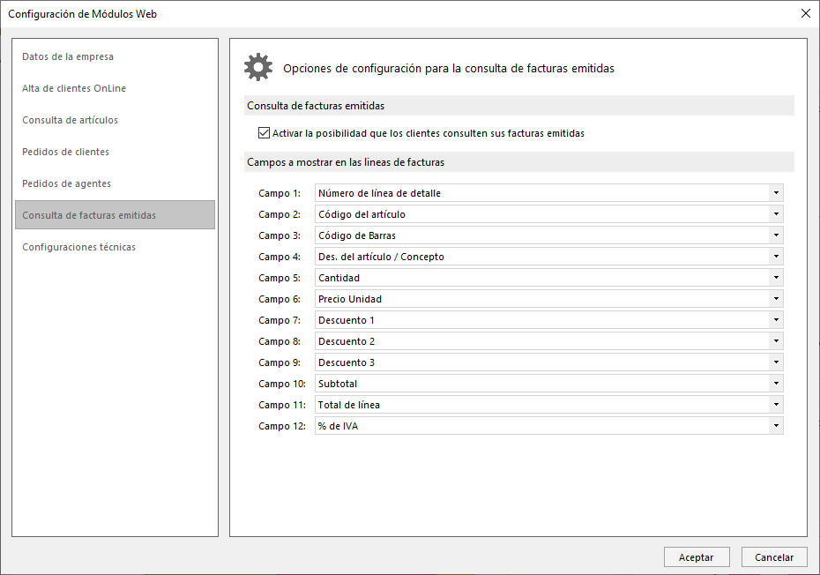The height and width of the screenshot is (575, 820).
Task: Close the Configuración de Módulos Web dialog
Action: [805, 13]
